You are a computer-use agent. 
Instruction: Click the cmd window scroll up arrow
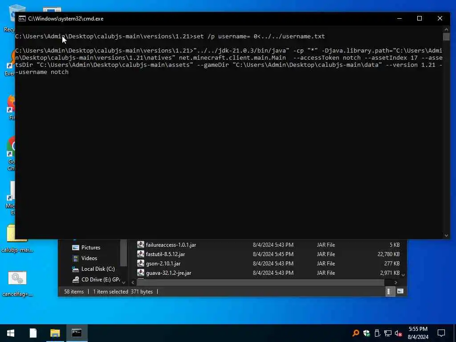coord(446,29)
